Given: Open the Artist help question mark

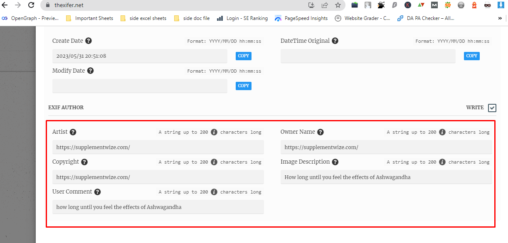Looking at the screenshot, I should pyautogui.click(x=73, y=132).
